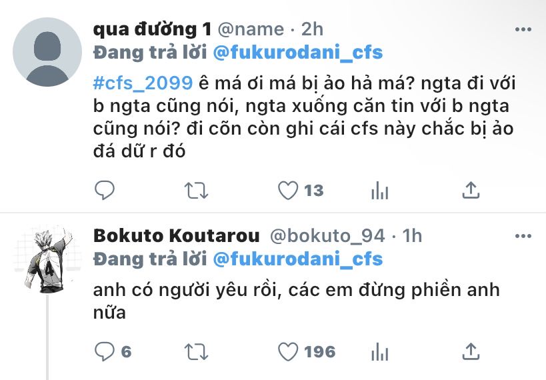The width and height of the screenshot is (546, 380).
Task: Like the tweet with 196 likes
Action: (288, 351)
